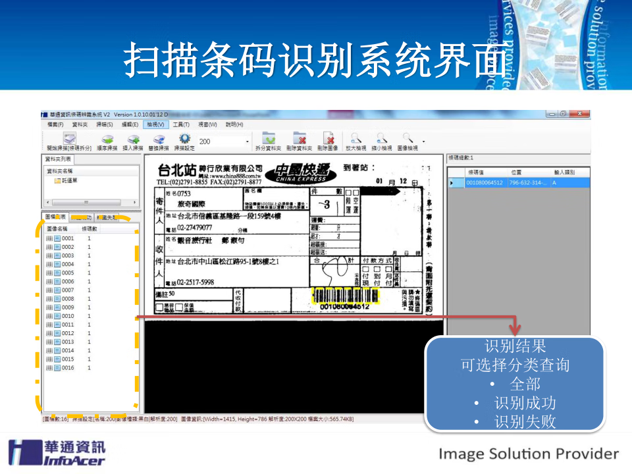Click folder list scrollbar left arrow
Screen dimensions: 632x474
[48, 202]
